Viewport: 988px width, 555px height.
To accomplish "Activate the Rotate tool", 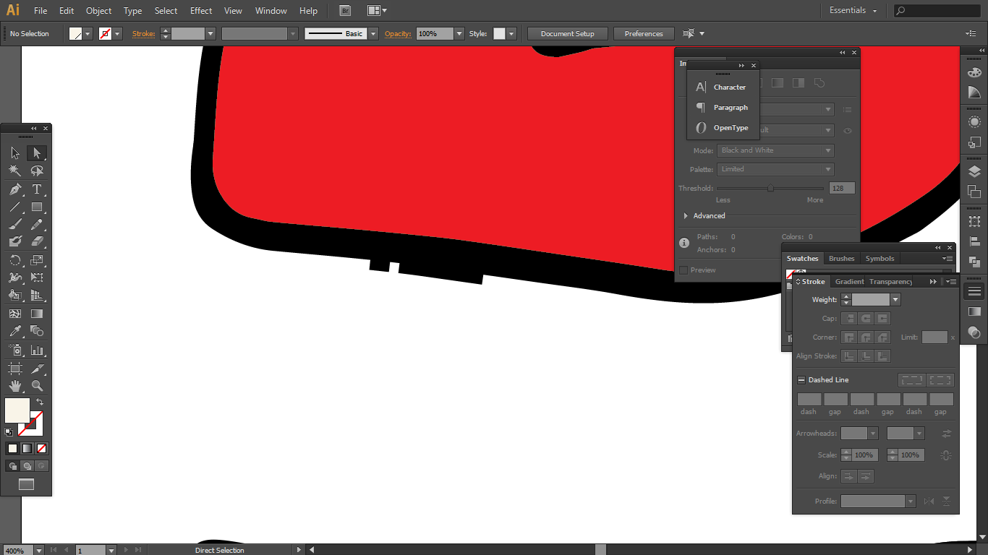I will click(x=15, y=260).
